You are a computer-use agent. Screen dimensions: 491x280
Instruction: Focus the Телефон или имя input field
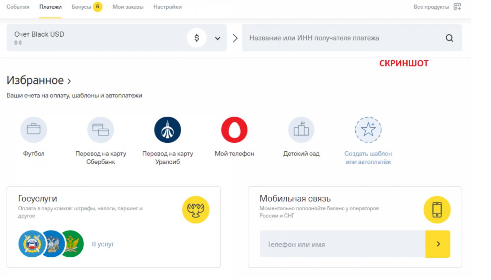point(343,244)
